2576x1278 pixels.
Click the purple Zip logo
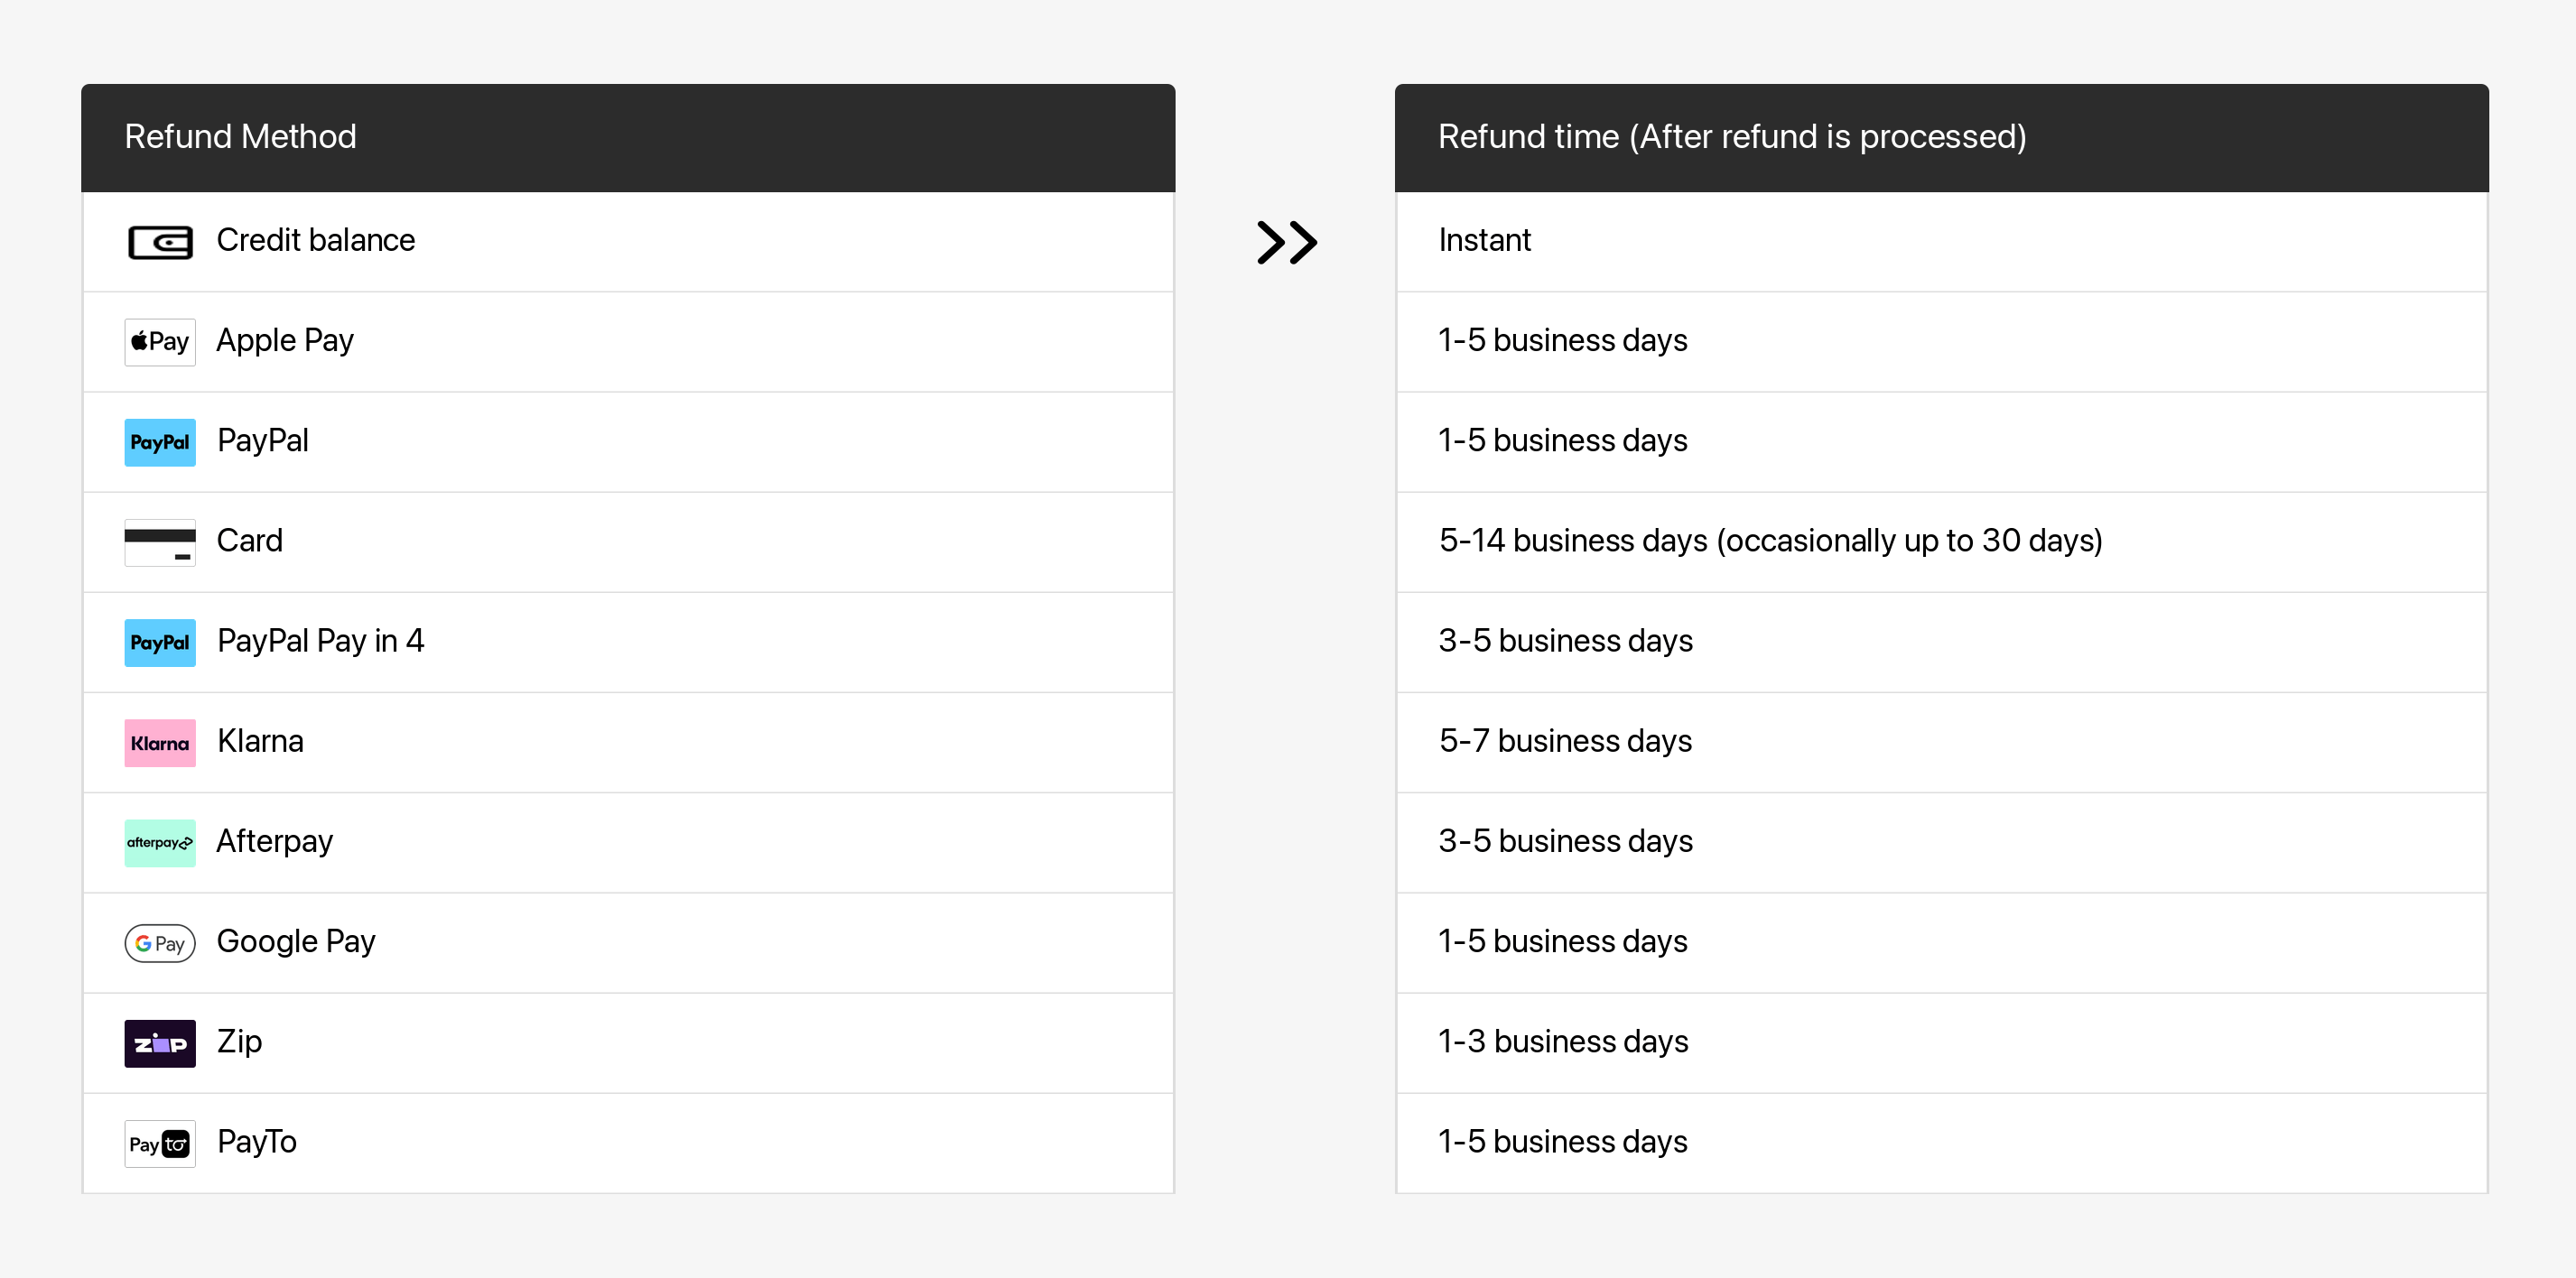pos(160,1042)
